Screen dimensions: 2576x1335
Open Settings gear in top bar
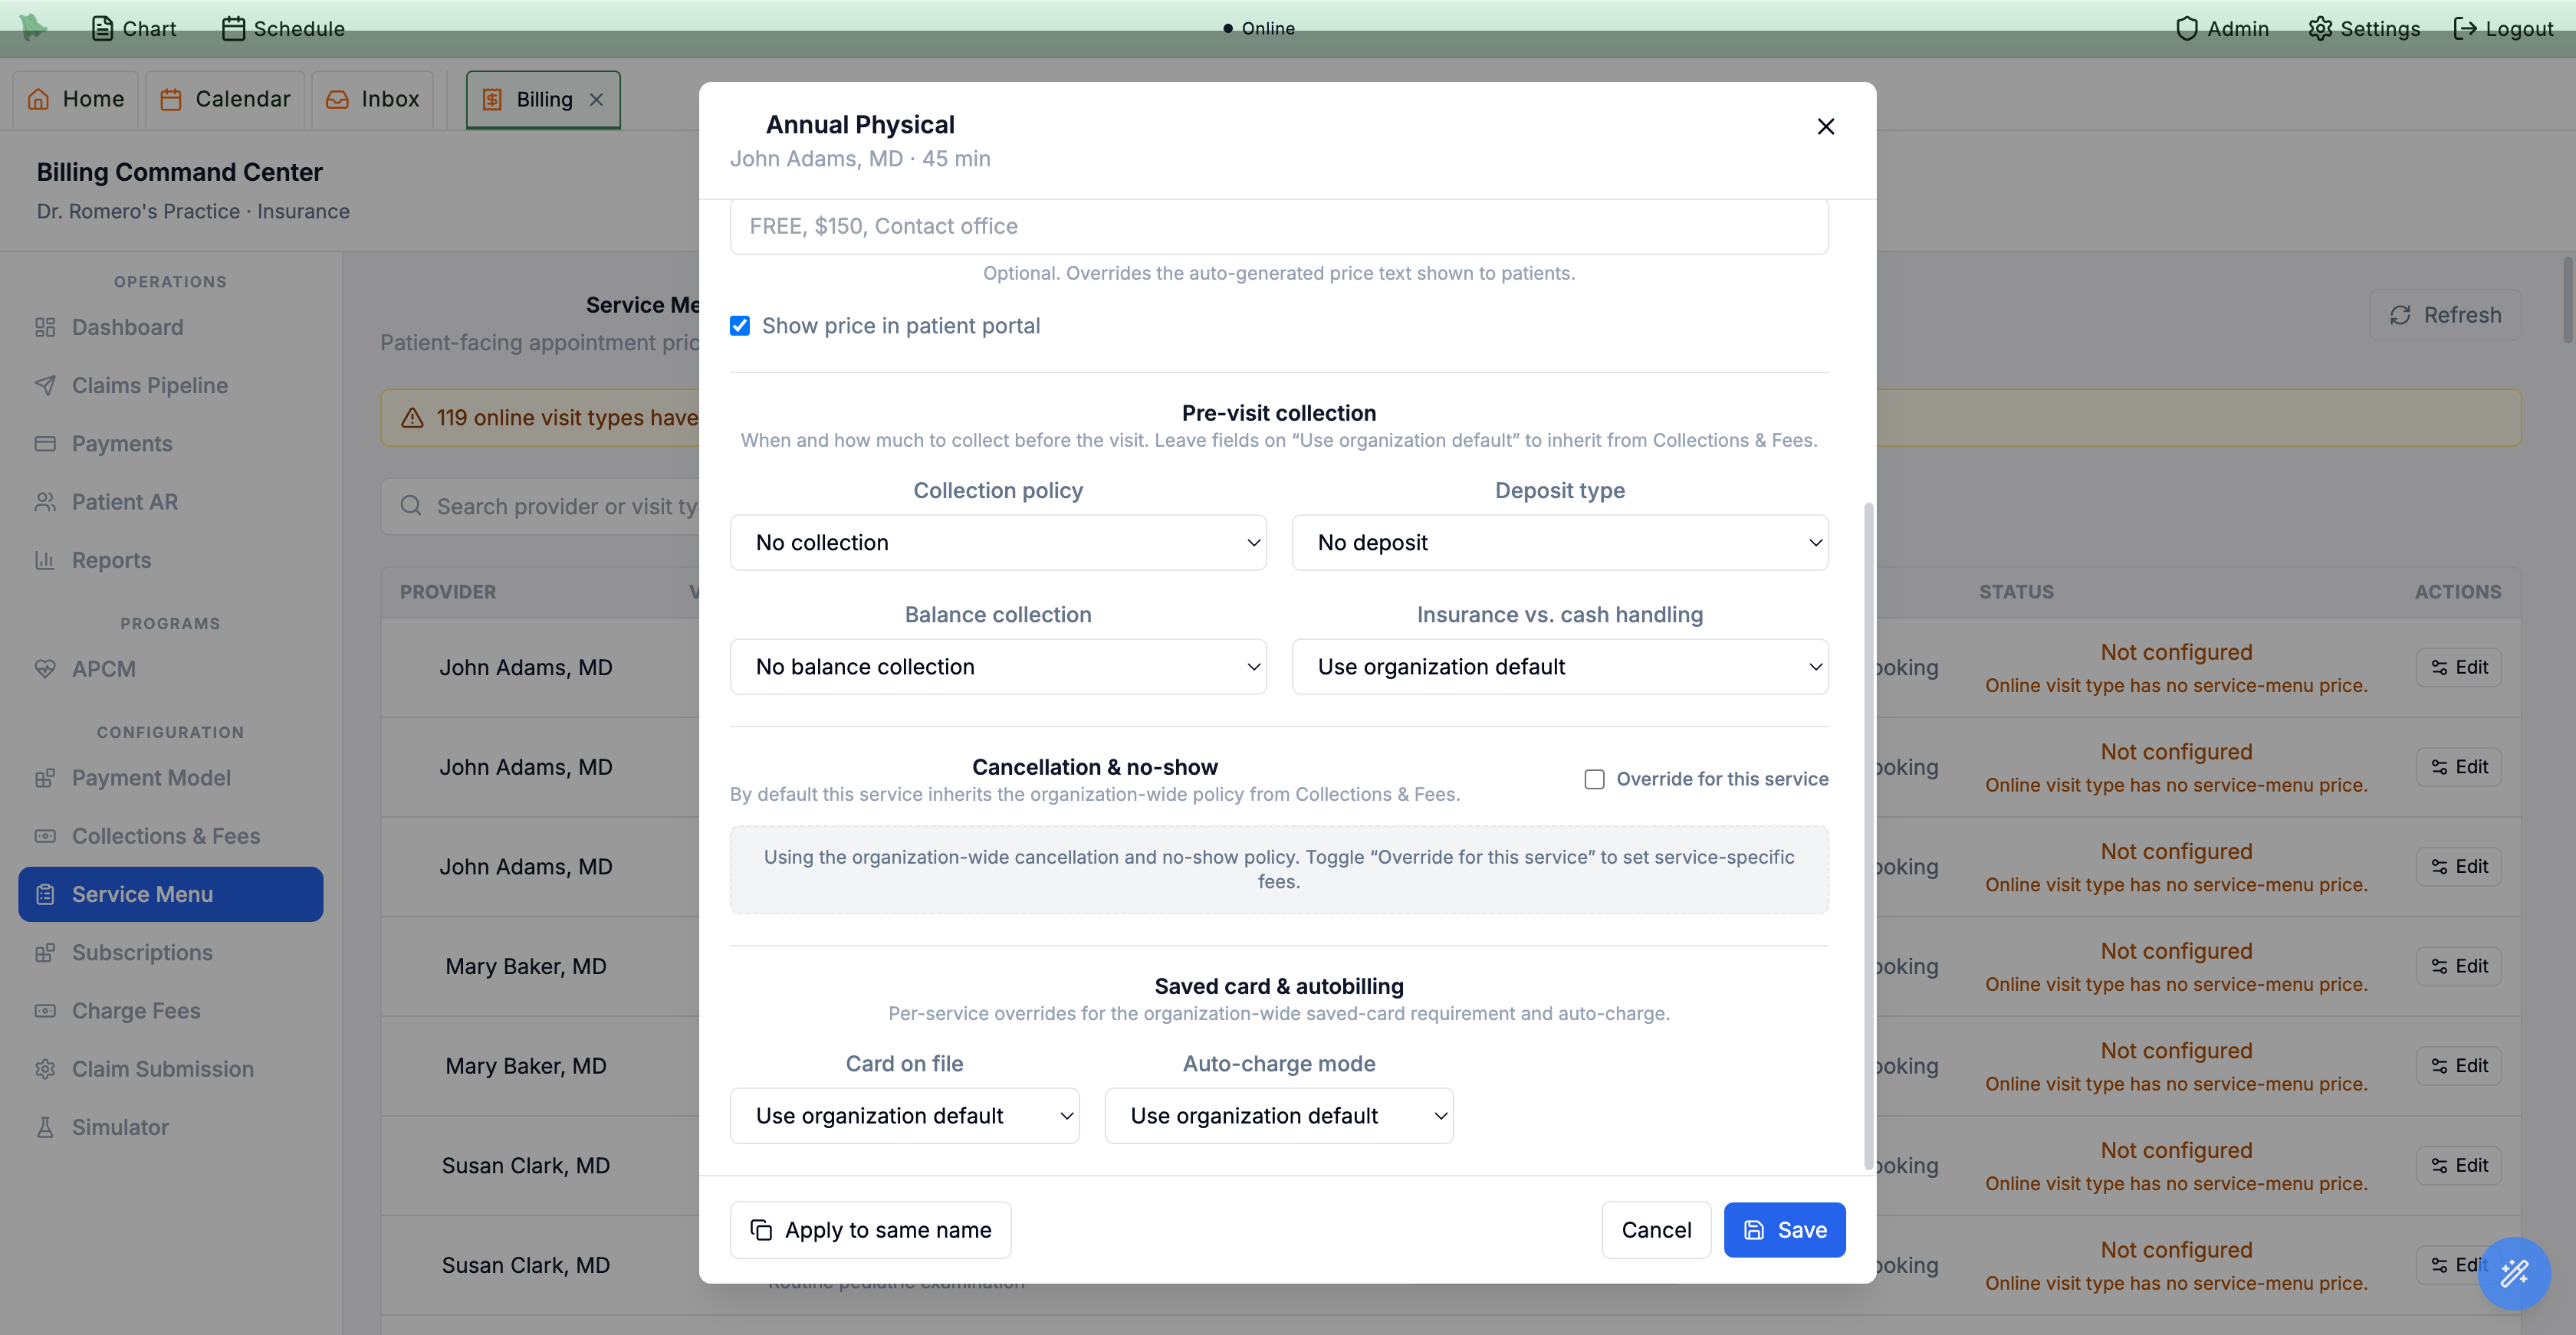click(x=2364, y=28)
